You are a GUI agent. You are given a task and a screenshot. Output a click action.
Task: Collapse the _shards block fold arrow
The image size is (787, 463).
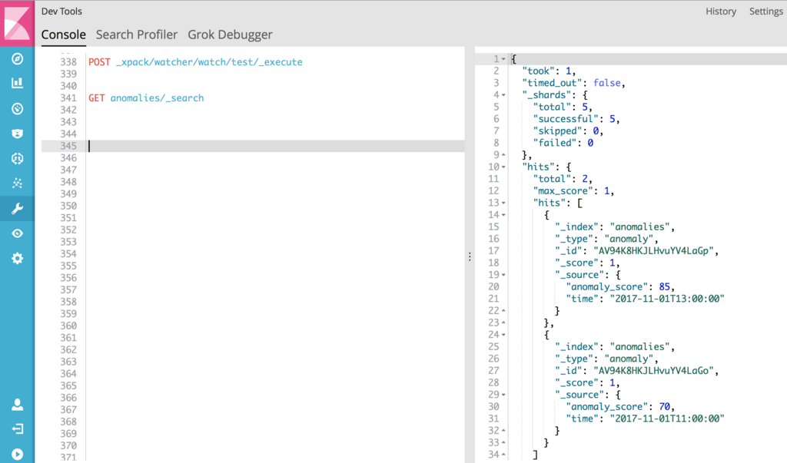click(503, 95)
